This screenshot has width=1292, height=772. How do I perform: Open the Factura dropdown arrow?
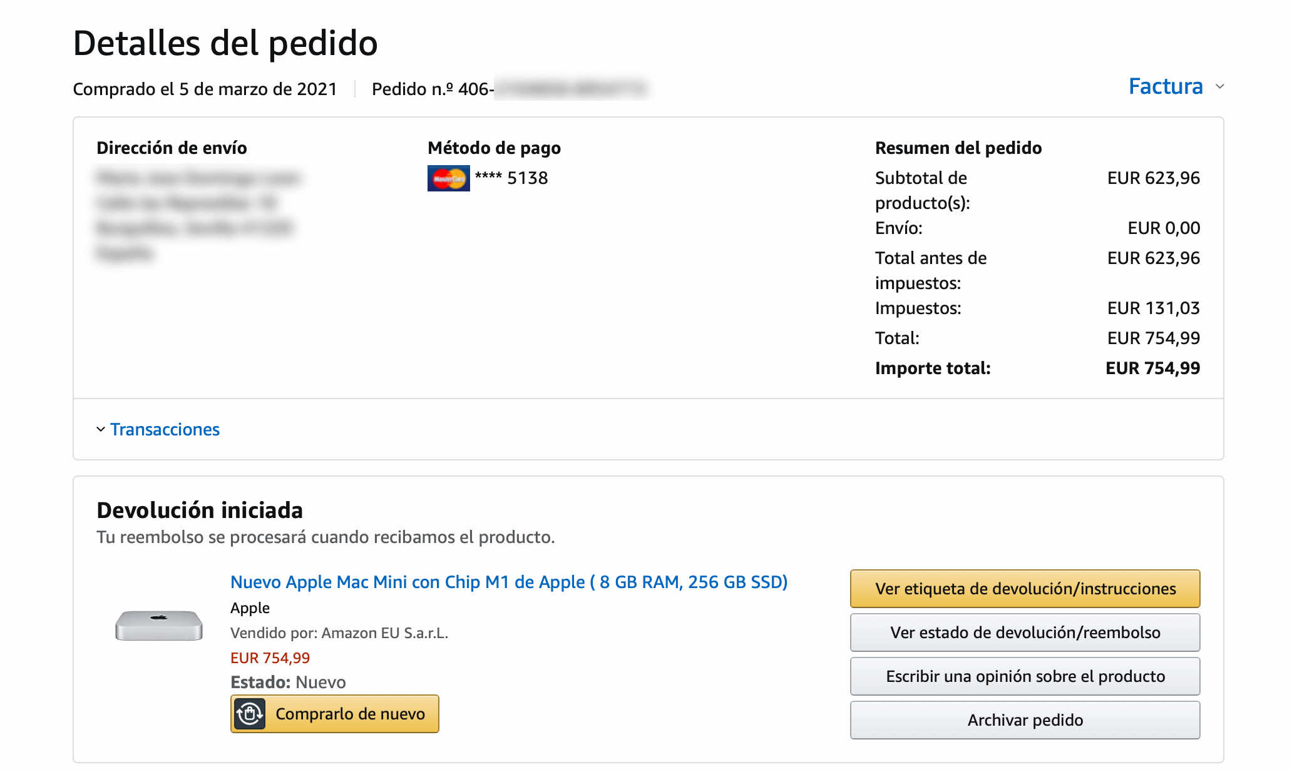pyautogui.click(x=1219, y=86)
